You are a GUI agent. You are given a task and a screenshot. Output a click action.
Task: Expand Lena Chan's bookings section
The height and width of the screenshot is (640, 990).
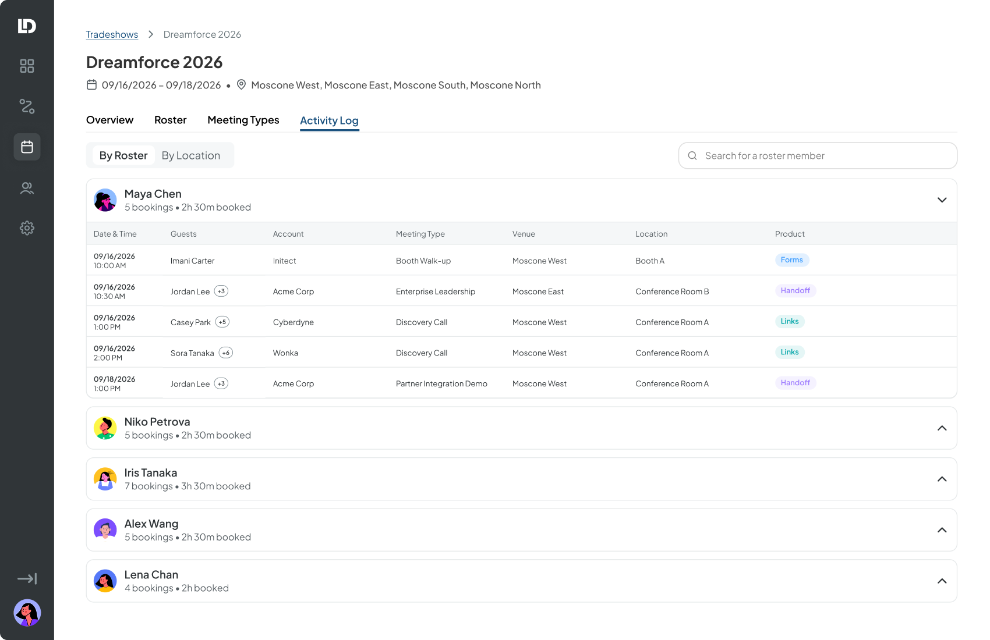(942, 581)
